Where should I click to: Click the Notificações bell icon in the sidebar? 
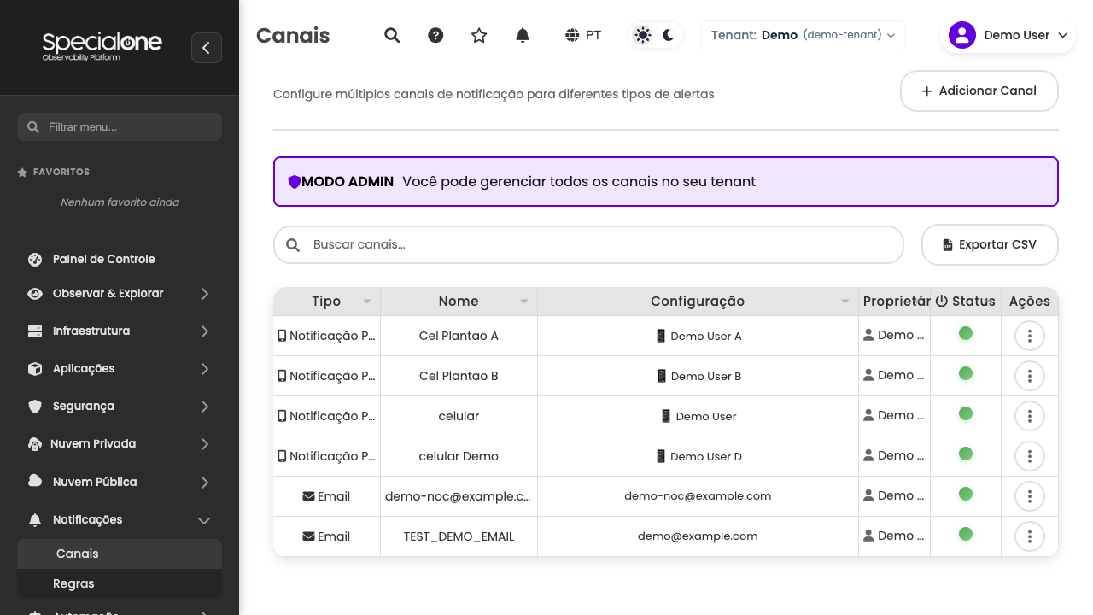coord(35,519)
